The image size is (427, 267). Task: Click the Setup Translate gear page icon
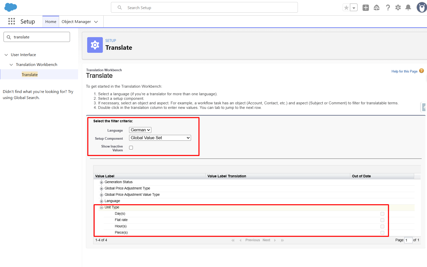tap(95, 45)
